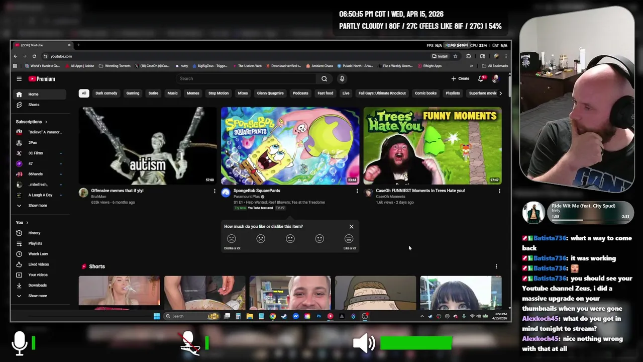The height and width of the screenshot is (362, 643).
Task: Open Playlists in the sidebar
Action: tap(40, 243)
